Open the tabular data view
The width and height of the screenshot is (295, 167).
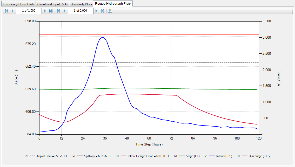(110, 11)
